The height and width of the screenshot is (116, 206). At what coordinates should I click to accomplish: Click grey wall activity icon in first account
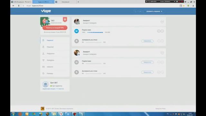(x=77, y=41)
